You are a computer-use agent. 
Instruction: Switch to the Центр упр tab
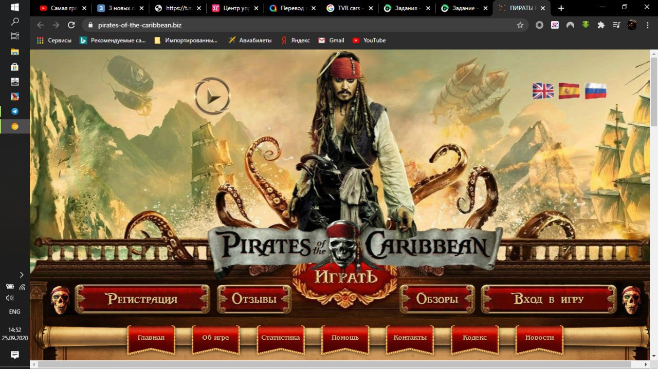(x=235, y=8)
